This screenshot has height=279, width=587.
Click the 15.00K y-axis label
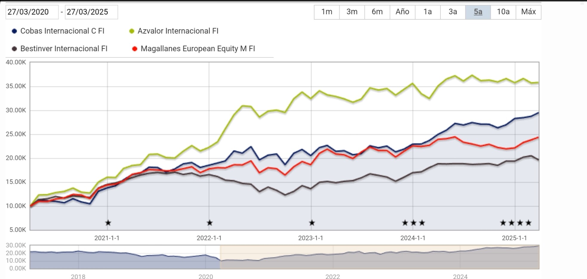[16, 182]
